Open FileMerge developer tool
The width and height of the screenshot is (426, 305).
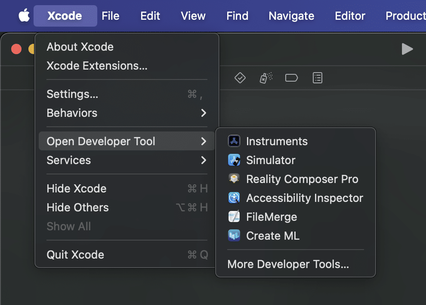[x=271, y=217]
